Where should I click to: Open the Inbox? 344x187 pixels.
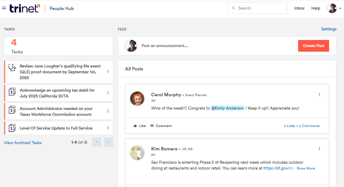pyautogui.click(x=299, y=8)
